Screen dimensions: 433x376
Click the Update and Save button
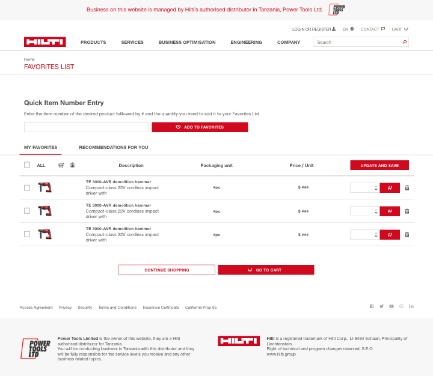pos(379,165)
